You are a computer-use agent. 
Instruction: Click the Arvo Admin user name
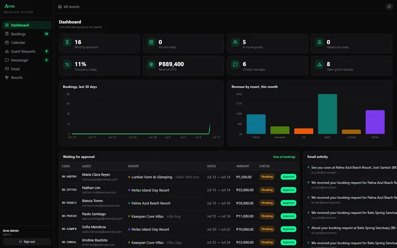pyautogui.click(x=11, y=231)
